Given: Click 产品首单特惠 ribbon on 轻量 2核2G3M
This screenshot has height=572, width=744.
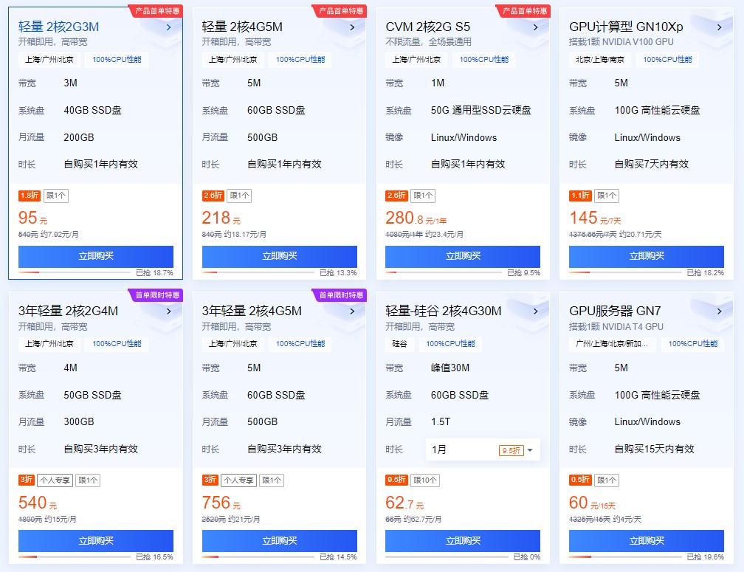Looking at the screenshot, I should tap(156, 11).
